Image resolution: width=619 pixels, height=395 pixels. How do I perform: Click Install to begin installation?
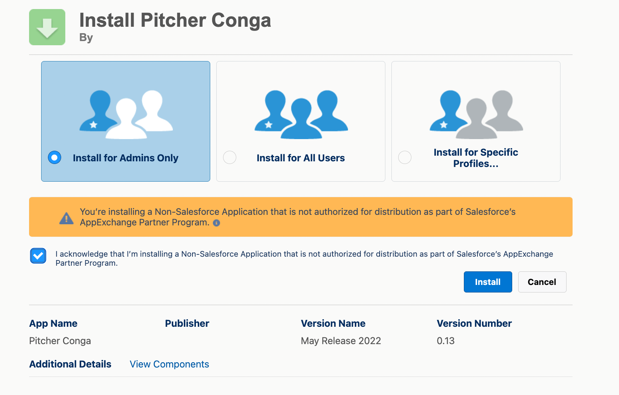(488, 282)
